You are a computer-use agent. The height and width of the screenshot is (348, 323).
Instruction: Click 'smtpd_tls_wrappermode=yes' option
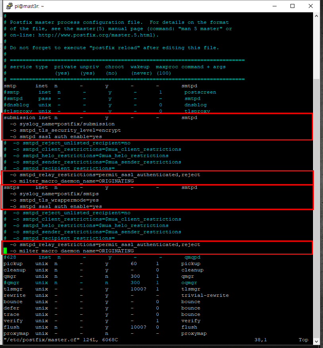point(59,200)
